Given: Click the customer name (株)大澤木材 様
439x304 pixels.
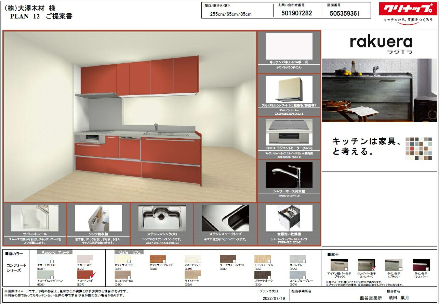Looking at the screenshot, I should (29, 8).
